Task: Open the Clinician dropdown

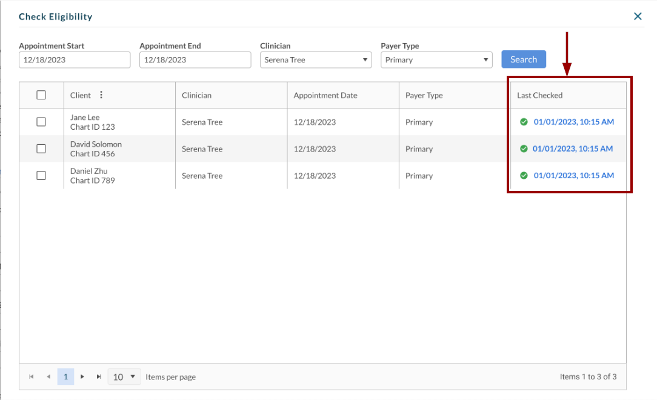Action: [315, 60]
